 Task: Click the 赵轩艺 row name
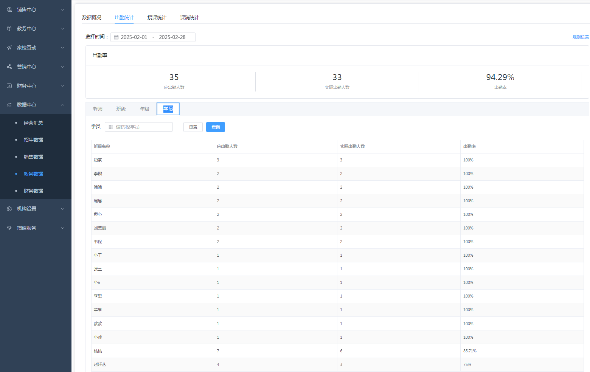click(100, 364)
